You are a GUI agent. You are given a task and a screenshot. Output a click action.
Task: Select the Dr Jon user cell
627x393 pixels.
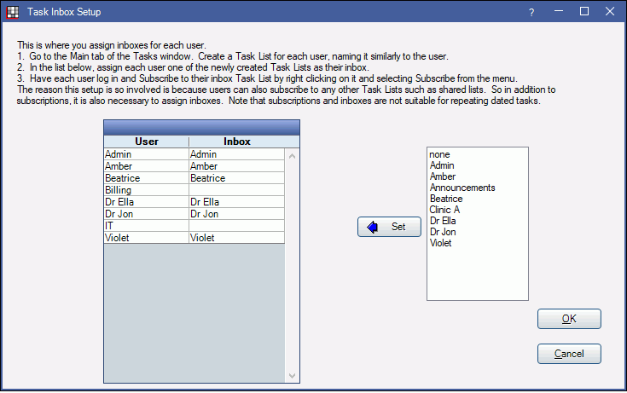coord(147,214)
